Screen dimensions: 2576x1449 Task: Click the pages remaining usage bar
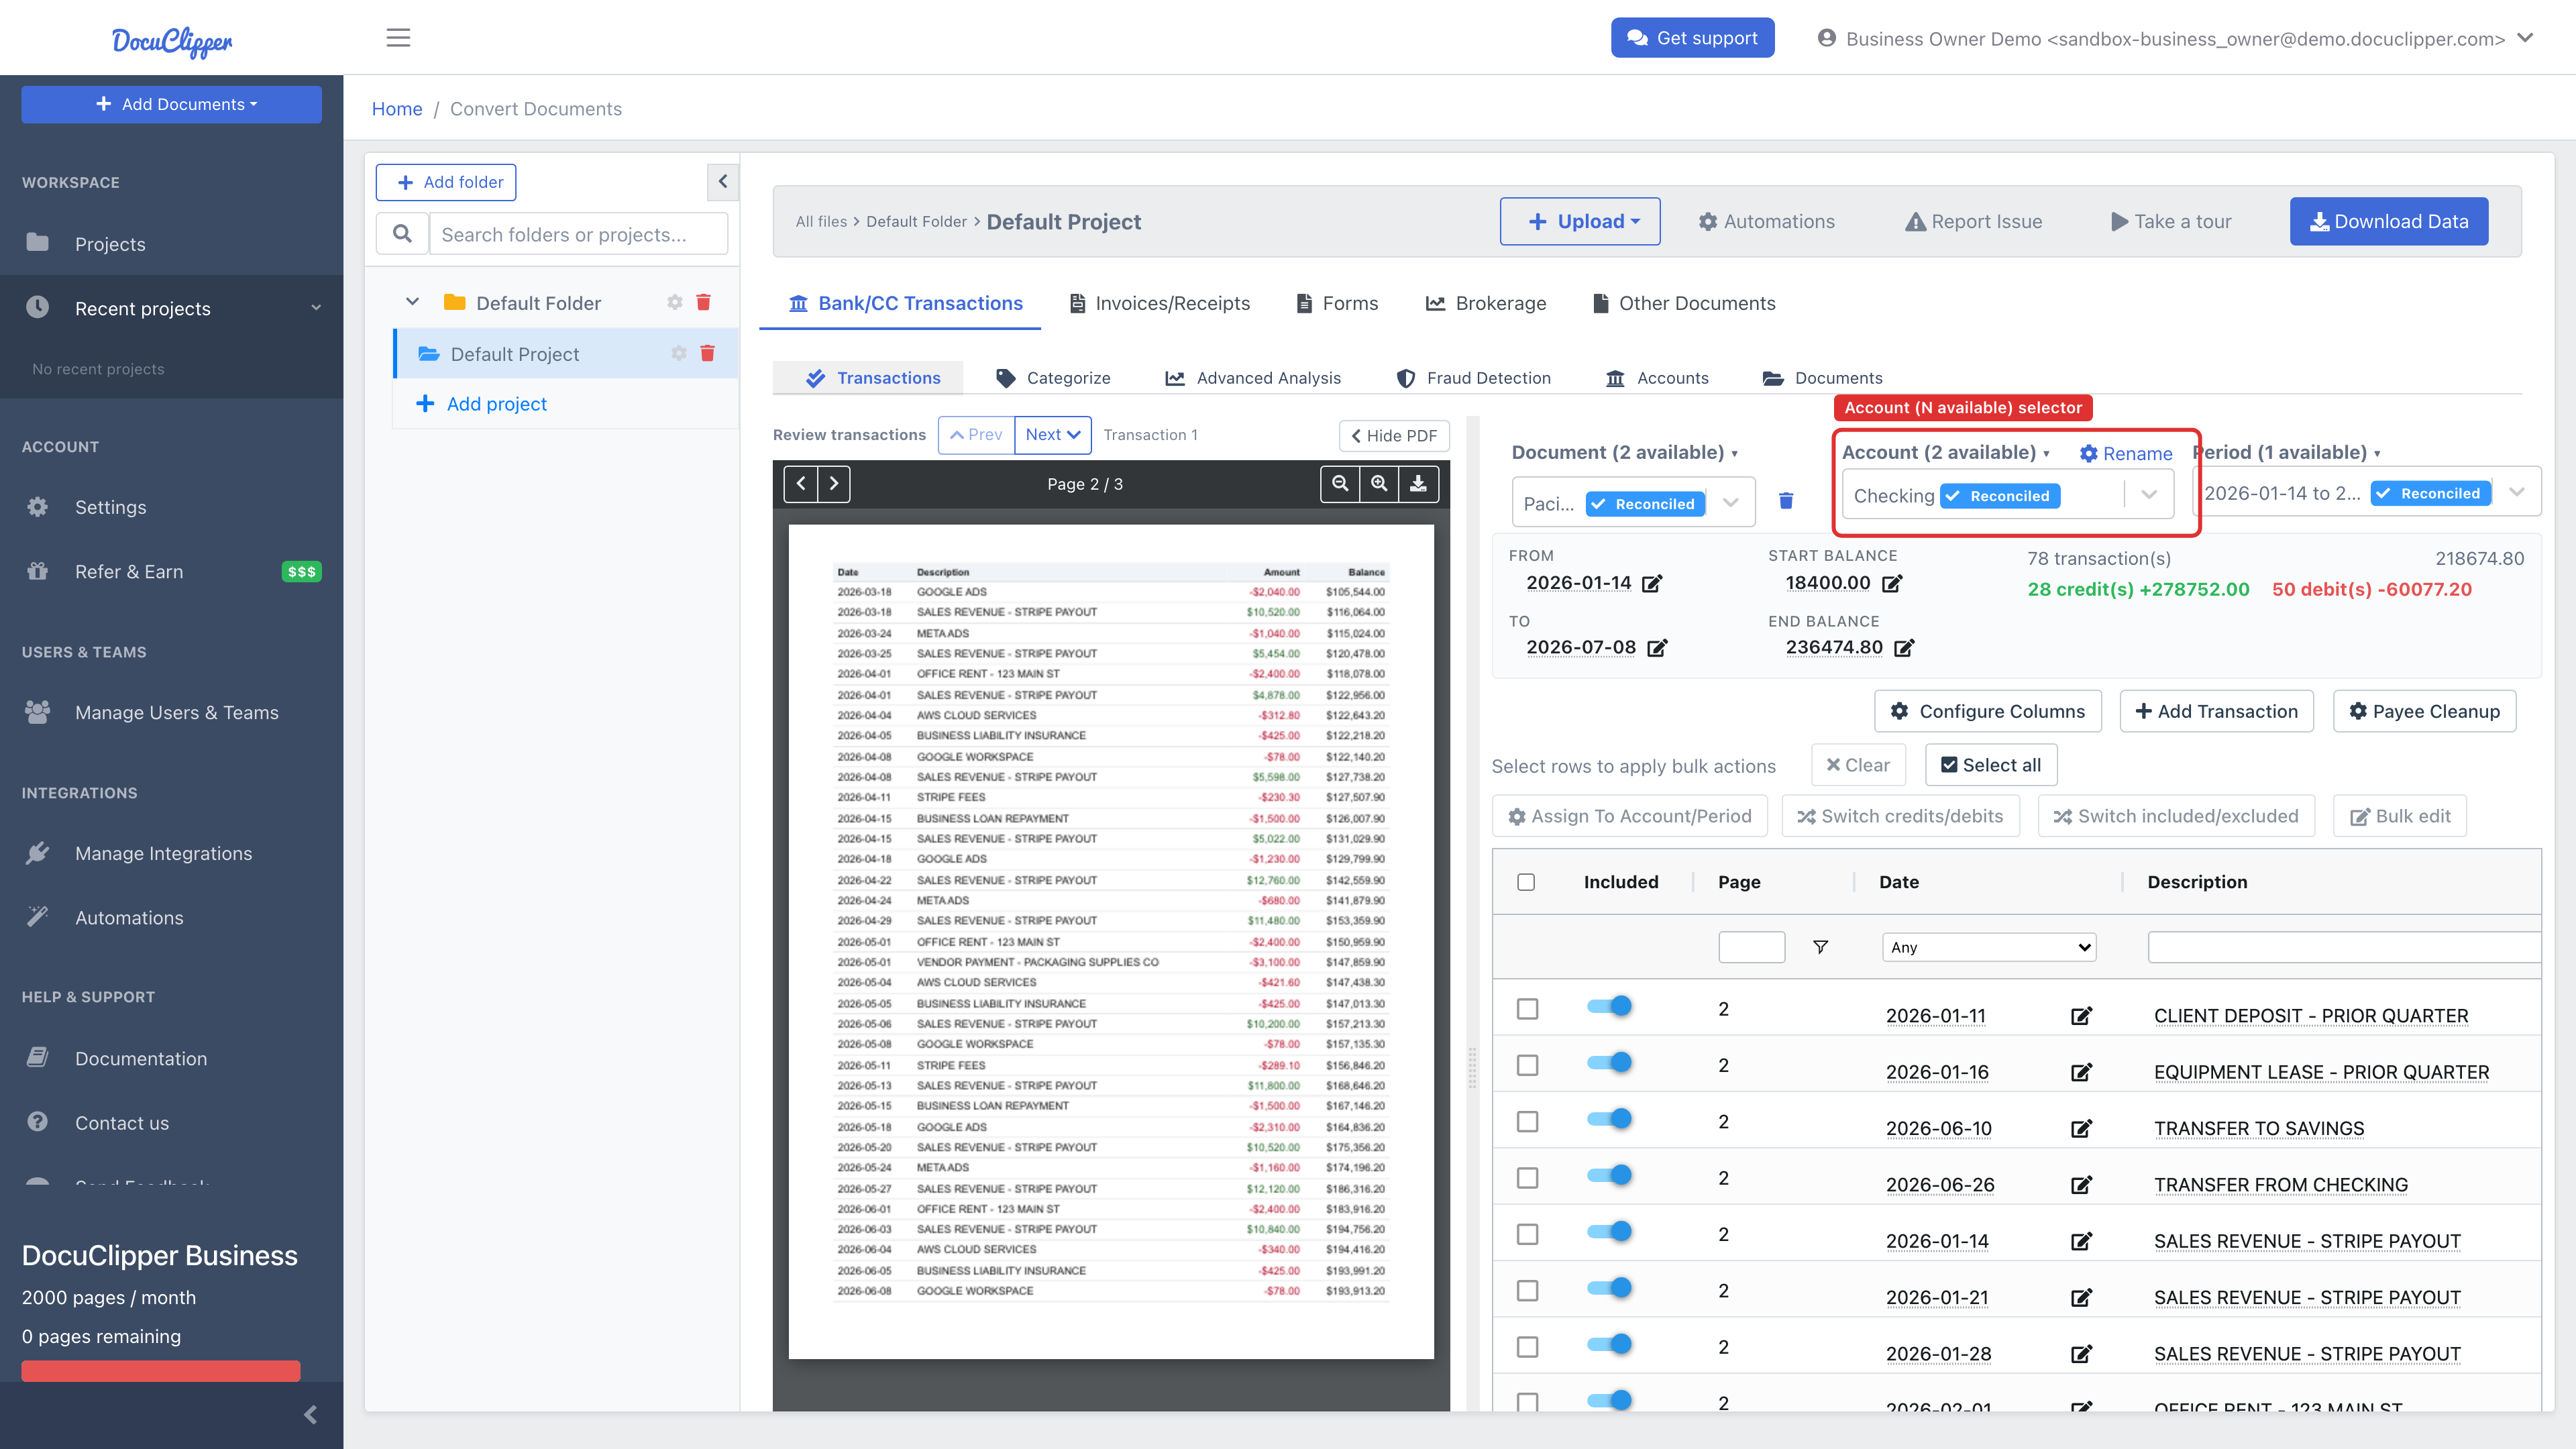pos(161,1371)
